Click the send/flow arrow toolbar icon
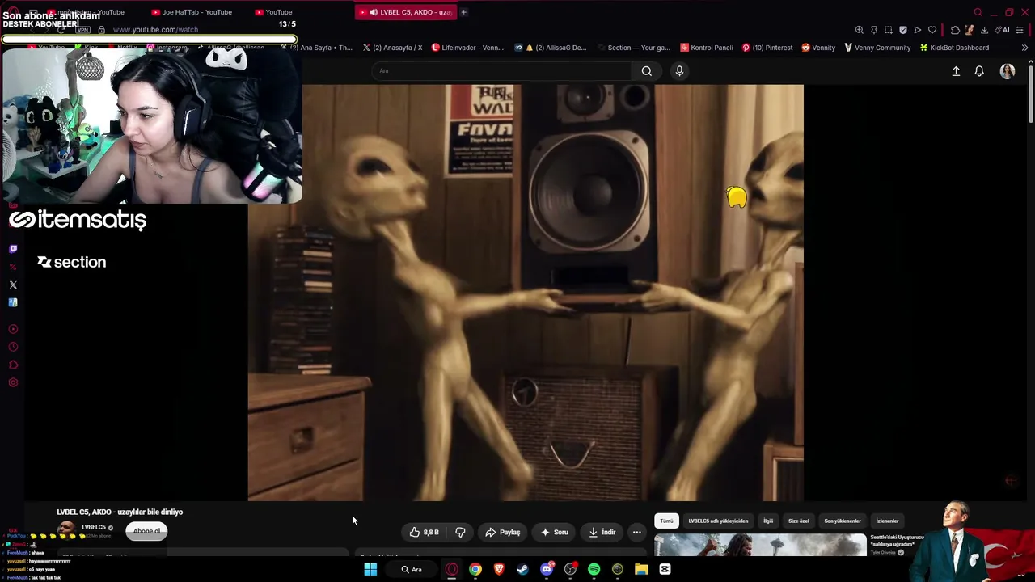This screenshot has height=582, width=1035. point(918,30)
